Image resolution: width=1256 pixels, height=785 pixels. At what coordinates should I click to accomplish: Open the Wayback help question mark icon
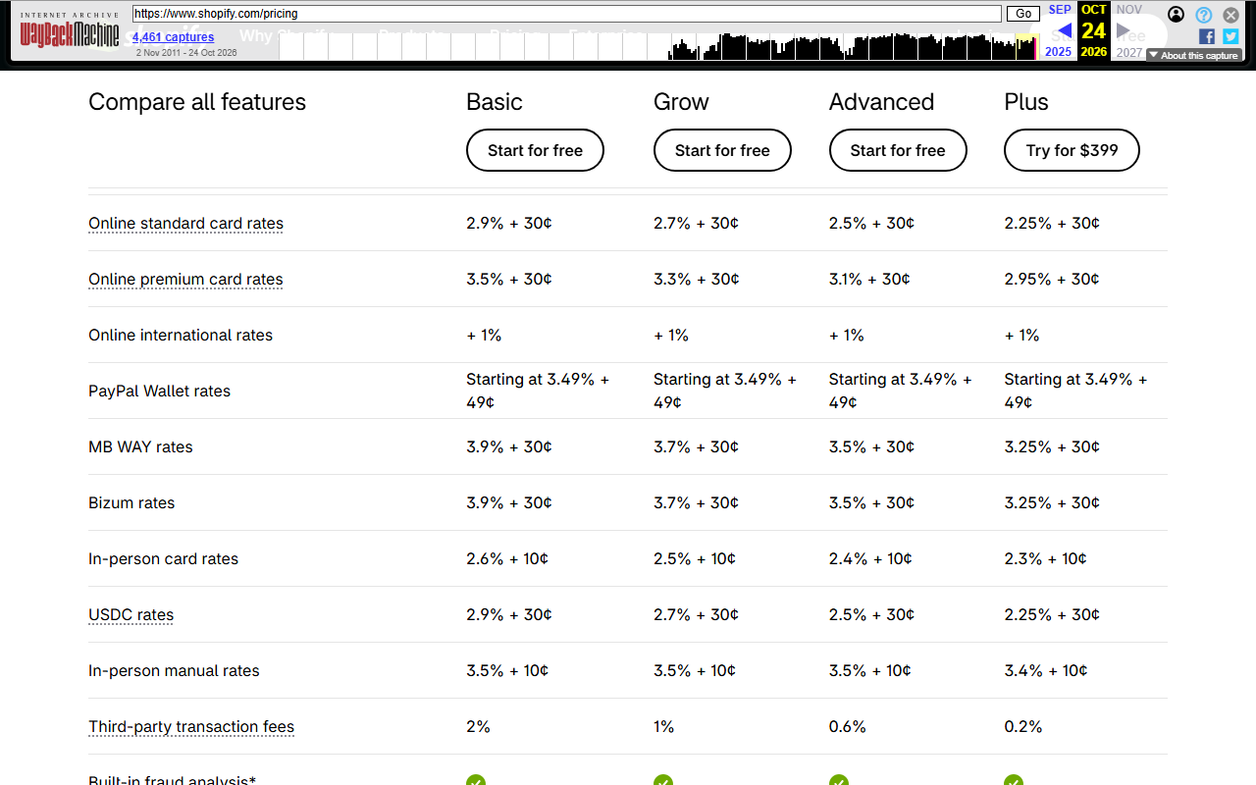click(x=1204, y=15)
